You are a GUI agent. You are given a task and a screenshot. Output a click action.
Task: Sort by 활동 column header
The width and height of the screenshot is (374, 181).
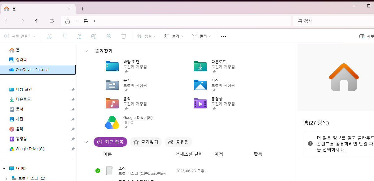[x=258, y=154]
